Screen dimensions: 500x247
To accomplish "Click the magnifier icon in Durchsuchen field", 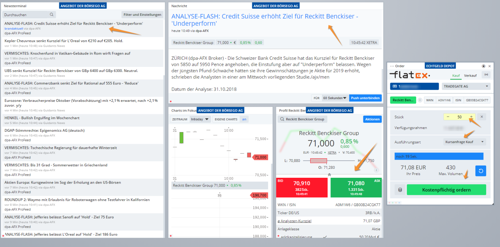I will click(x=51, y=15).
